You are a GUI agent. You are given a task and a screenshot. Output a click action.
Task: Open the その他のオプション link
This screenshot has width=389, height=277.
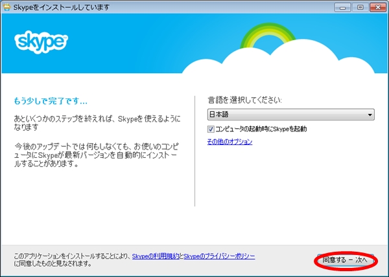pos(230,142)
